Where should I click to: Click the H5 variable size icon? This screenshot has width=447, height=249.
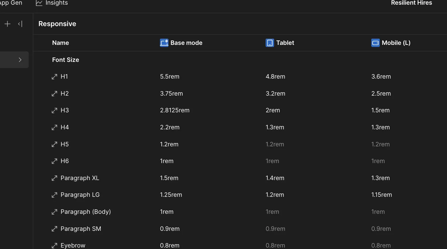click(54, 144)
